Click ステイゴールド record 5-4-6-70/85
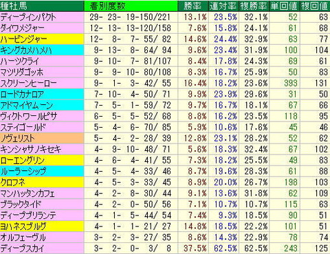This screenshot has height=254, width=330. tap(133, 127)
